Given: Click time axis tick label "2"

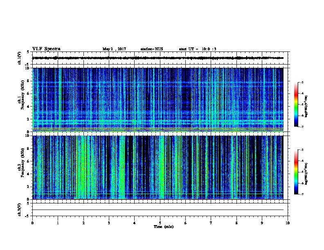Looking at the screenshot, I should (x=83, y=223).
